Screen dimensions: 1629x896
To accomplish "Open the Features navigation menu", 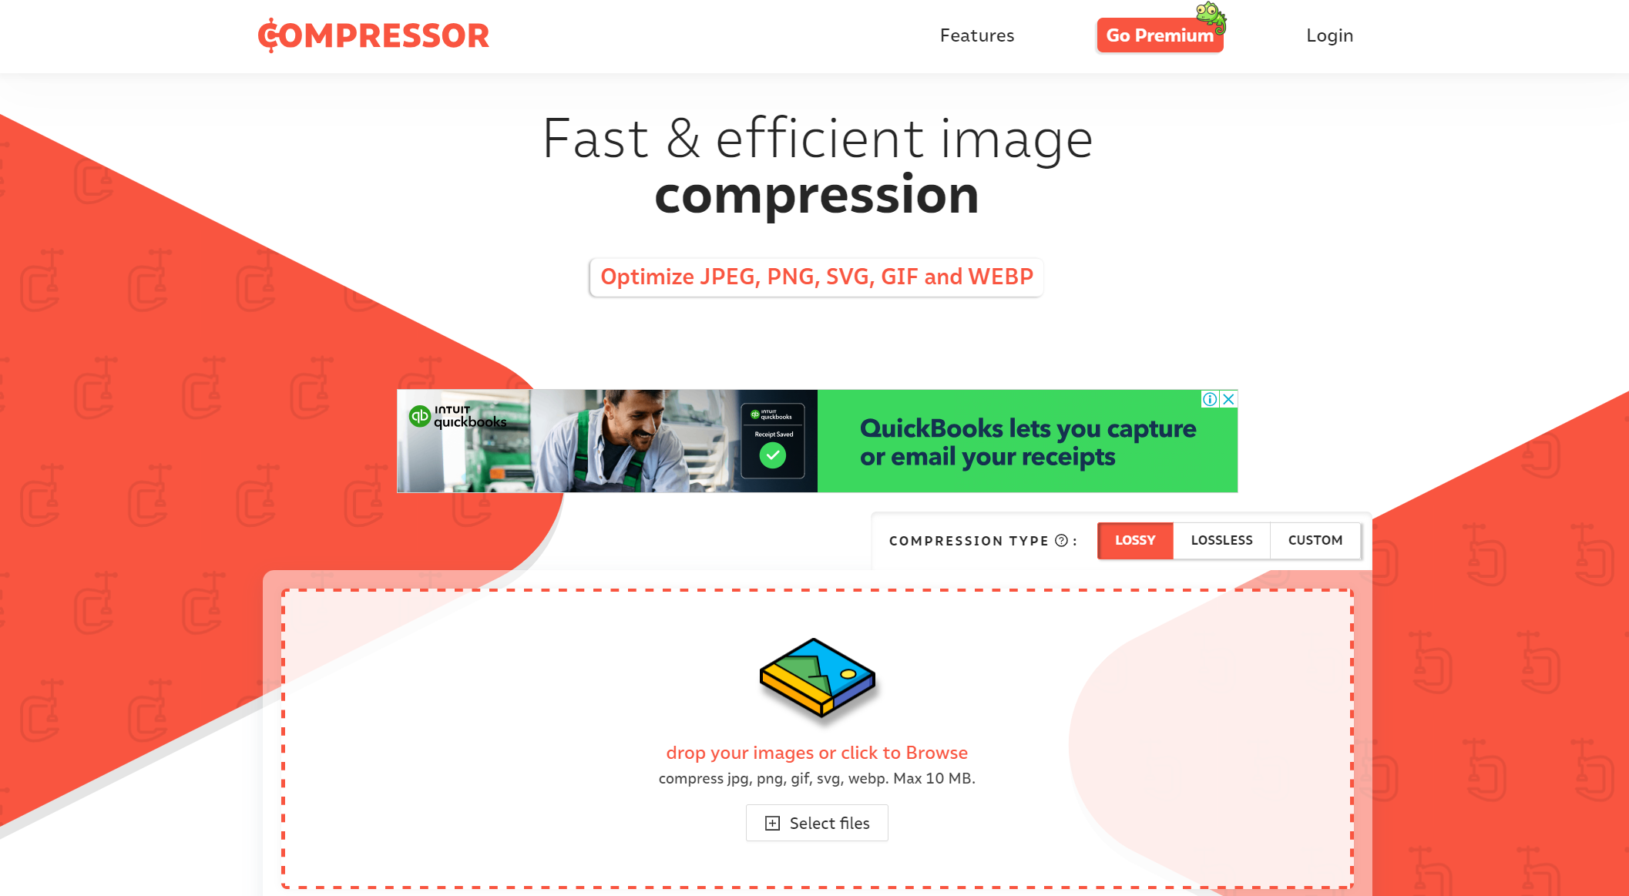I will (976, 35).
